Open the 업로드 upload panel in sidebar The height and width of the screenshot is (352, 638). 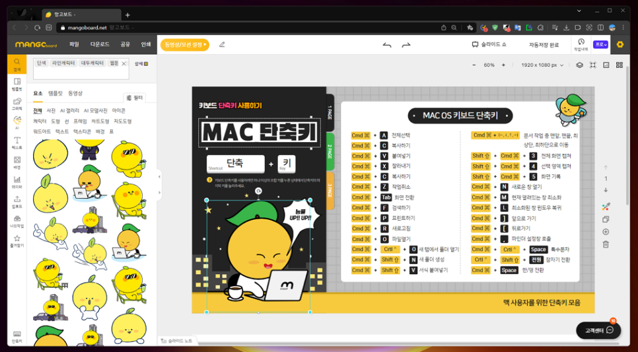tap(17, 202)
